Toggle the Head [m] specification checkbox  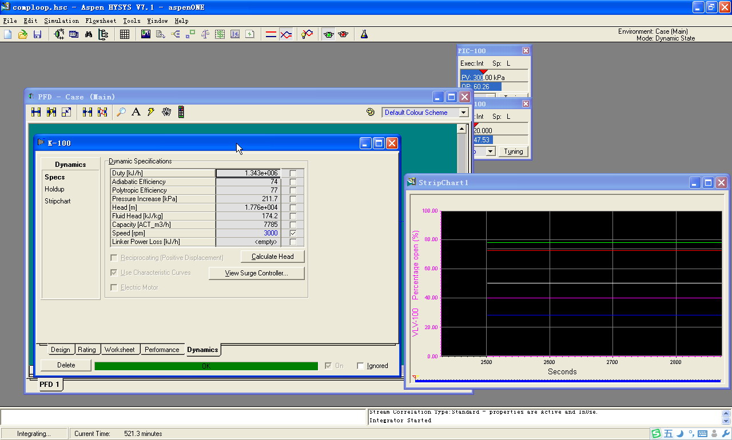(293, 207)
